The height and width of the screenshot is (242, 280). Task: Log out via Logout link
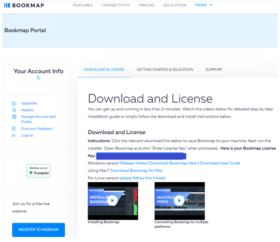coord(27,135)
